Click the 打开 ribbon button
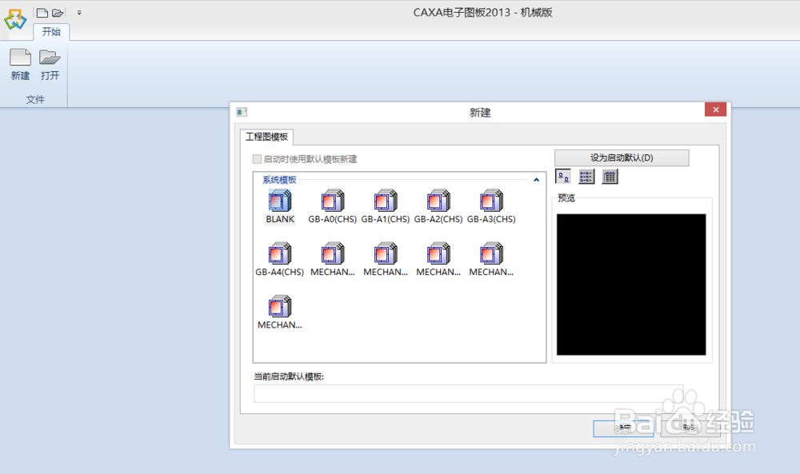800x474 pixels. (x=50, y=65)
